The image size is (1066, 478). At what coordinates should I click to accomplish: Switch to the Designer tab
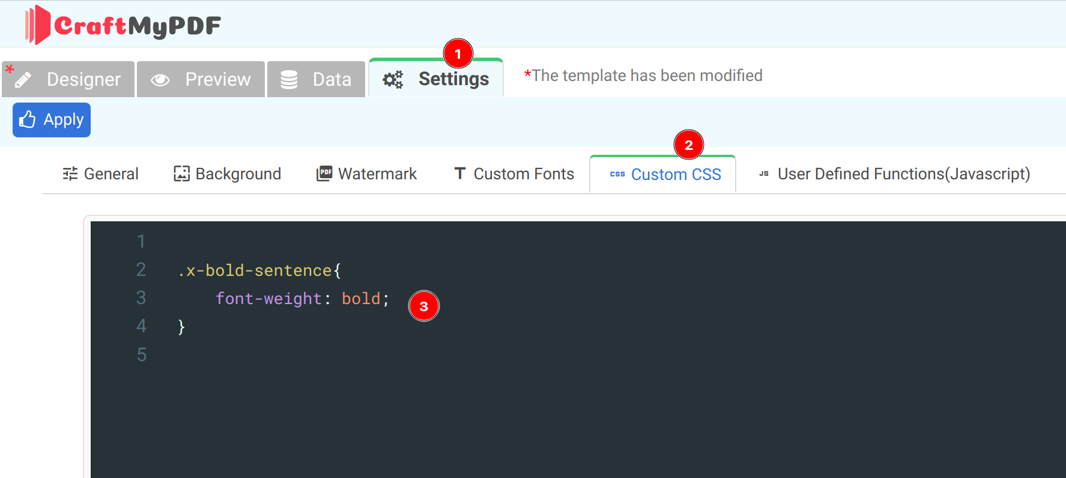pyautogui.click(x=83, y=80)
